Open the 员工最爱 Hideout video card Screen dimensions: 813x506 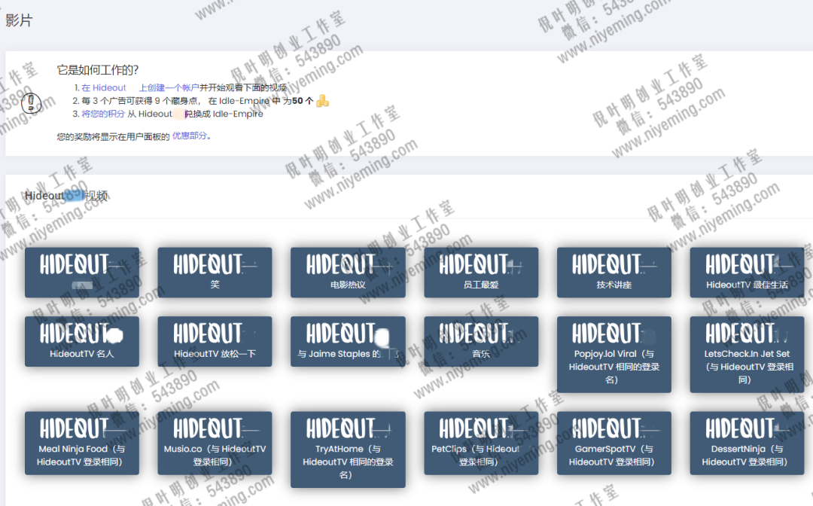481,272
